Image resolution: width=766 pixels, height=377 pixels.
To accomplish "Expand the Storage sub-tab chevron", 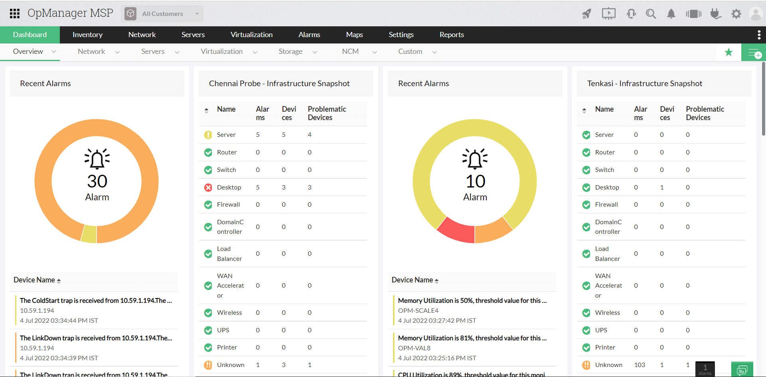I will click(x=315, y=52).
